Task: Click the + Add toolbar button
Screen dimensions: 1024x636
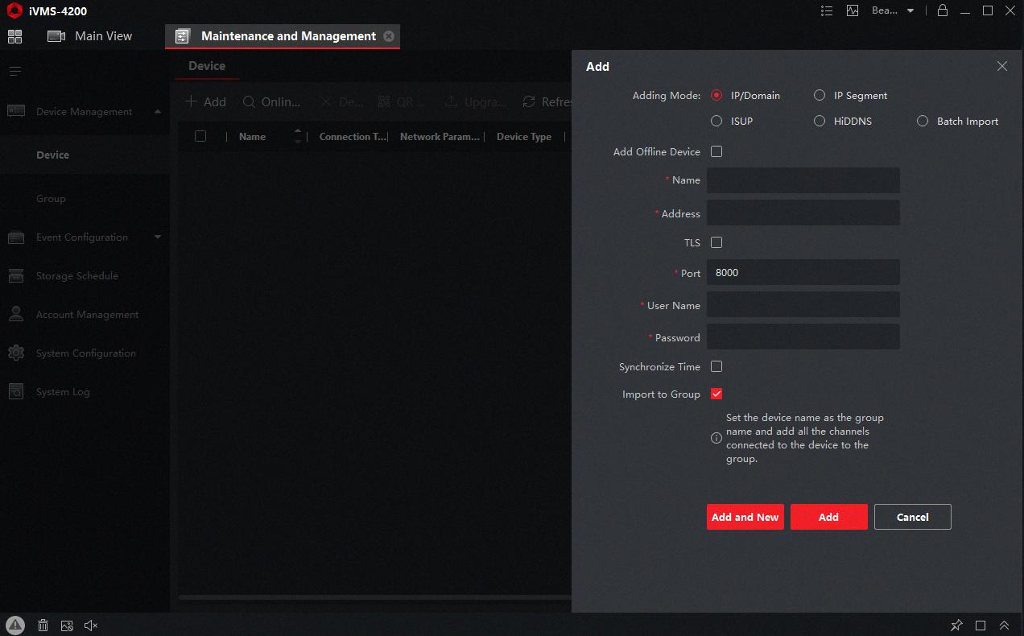Action: [206, 102]
